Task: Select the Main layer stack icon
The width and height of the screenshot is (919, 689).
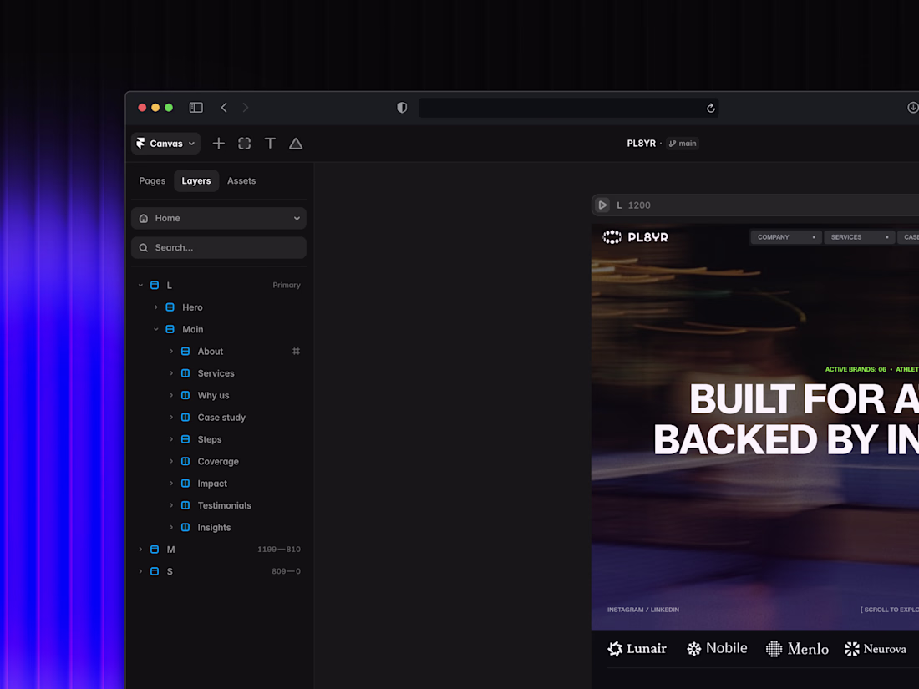Action: tap(170, 329)
